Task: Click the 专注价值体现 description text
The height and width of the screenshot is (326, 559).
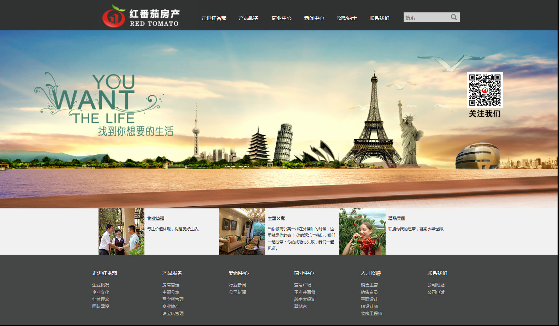Action: (174, 229)
